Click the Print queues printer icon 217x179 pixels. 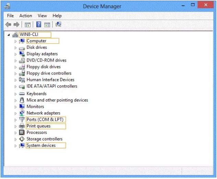pyautogui.click(x=22, y=126)
